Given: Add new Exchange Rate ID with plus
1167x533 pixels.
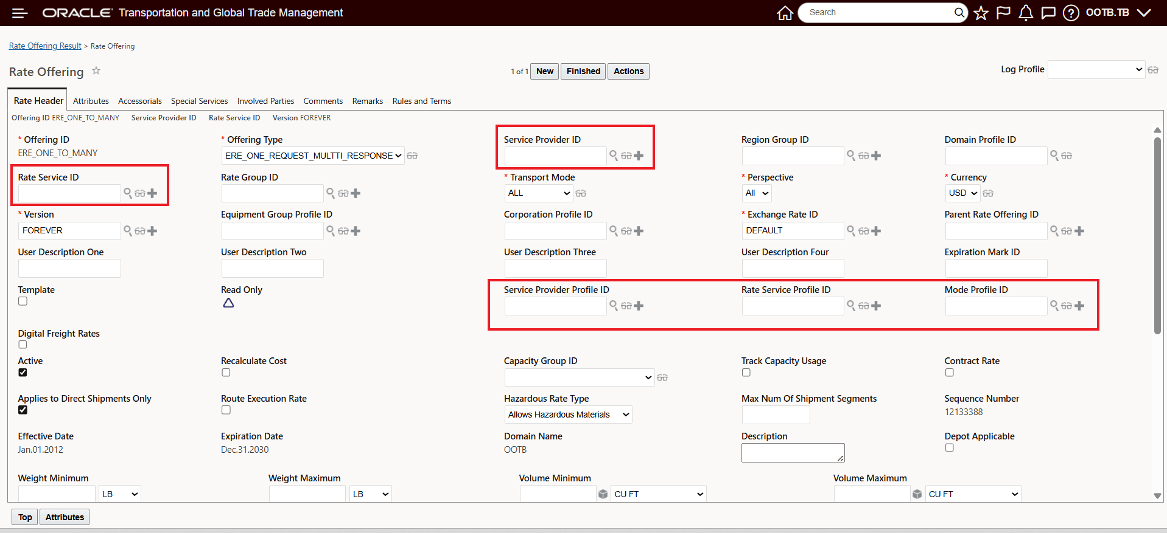Looking at the screenshot, I should (x=876, y=231).
